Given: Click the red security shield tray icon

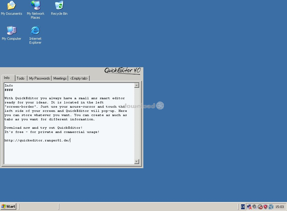Looking at the screenshot, I should point(265,207).
